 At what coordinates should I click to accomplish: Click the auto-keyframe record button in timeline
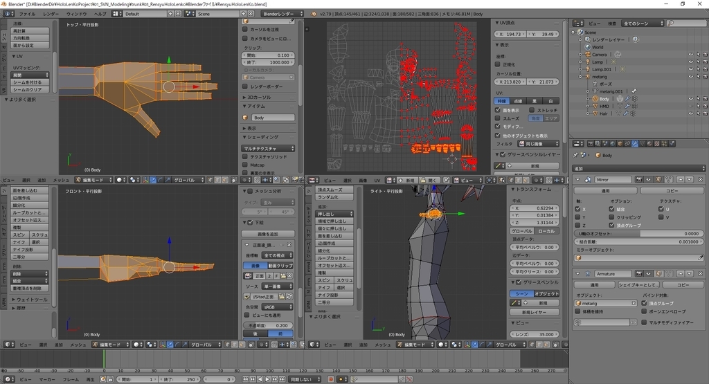(331, 379)
